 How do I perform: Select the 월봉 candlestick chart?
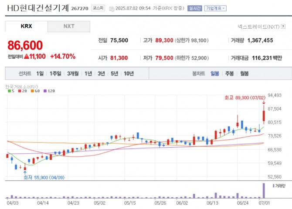coord(244,74)
